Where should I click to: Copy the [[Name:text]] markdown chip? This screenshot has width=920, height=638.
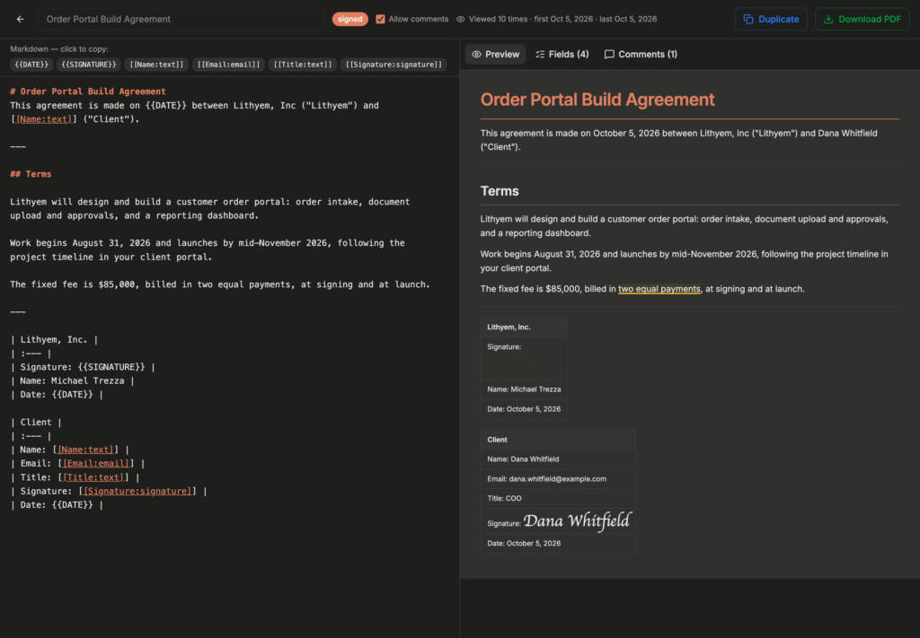(156, 65)
